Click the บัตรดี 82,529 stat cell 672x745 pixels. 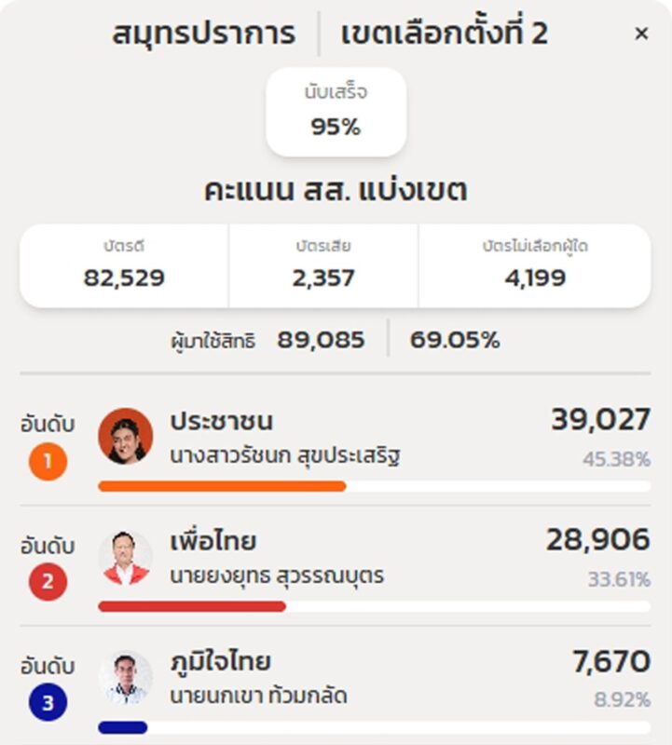coord(124,265)
